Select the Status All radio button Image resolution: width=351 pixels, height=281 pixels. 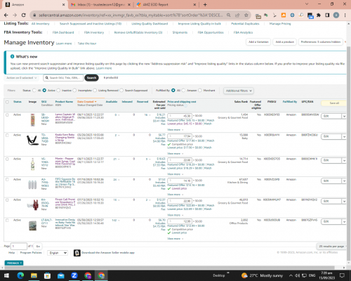coord(34,91)
